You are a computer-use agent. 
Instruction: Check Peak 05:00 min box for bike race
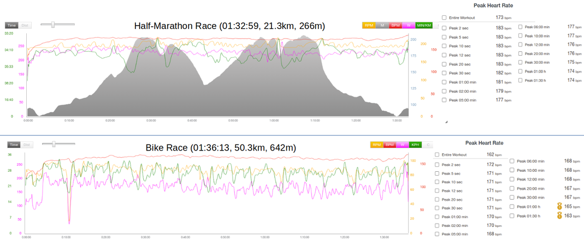tap(437, 234)
